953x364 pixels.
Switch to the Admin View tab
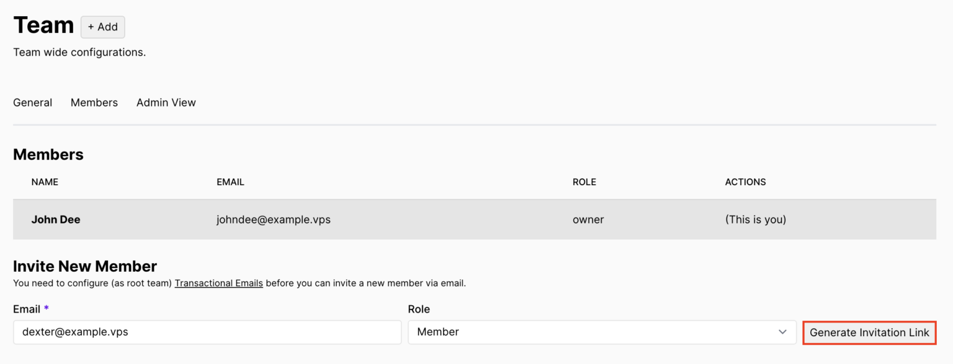pos(166,102)
